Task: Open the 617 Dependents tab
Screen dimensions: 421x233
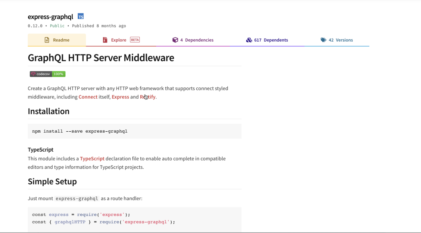Action: point(267,40)
